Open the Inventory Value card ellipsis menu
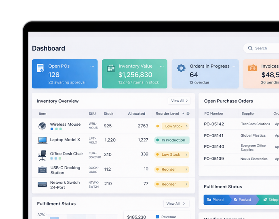Image resolution: width=279 pixels, height=219 pixels. point(162,67)
